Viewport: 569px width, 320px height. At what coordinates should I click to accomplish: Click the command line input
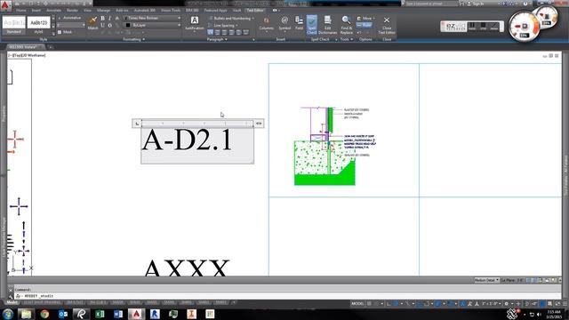point(286,296)
